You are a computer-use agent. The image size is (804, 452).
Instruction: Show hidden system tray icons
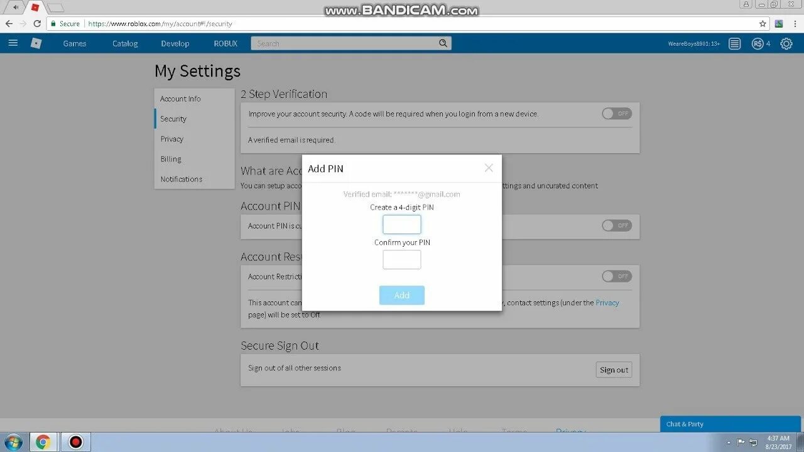click(729, 442)
